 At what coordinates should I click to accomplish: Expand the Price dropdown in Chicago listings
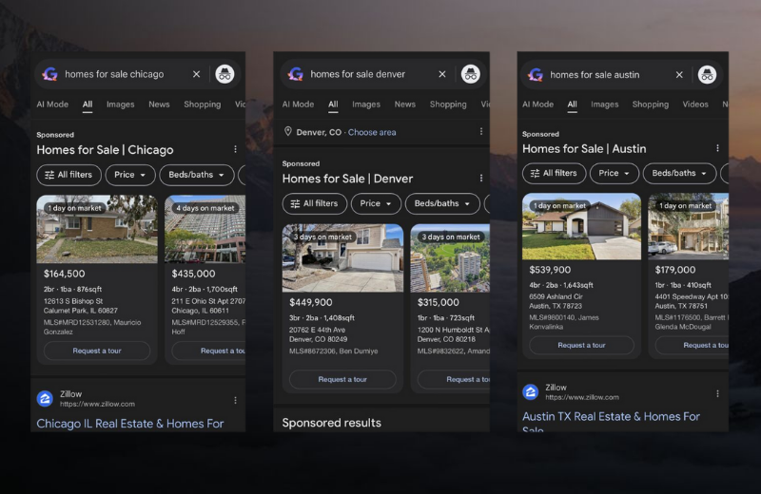(131, 175)
